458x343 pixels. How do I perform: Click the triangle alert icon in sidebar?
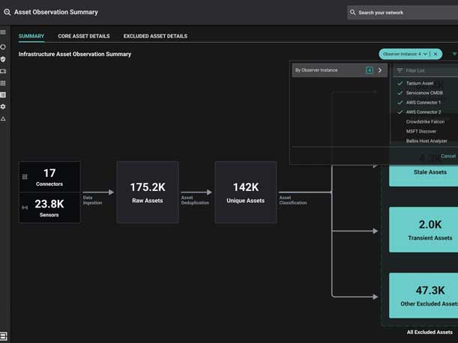point(3,118)
